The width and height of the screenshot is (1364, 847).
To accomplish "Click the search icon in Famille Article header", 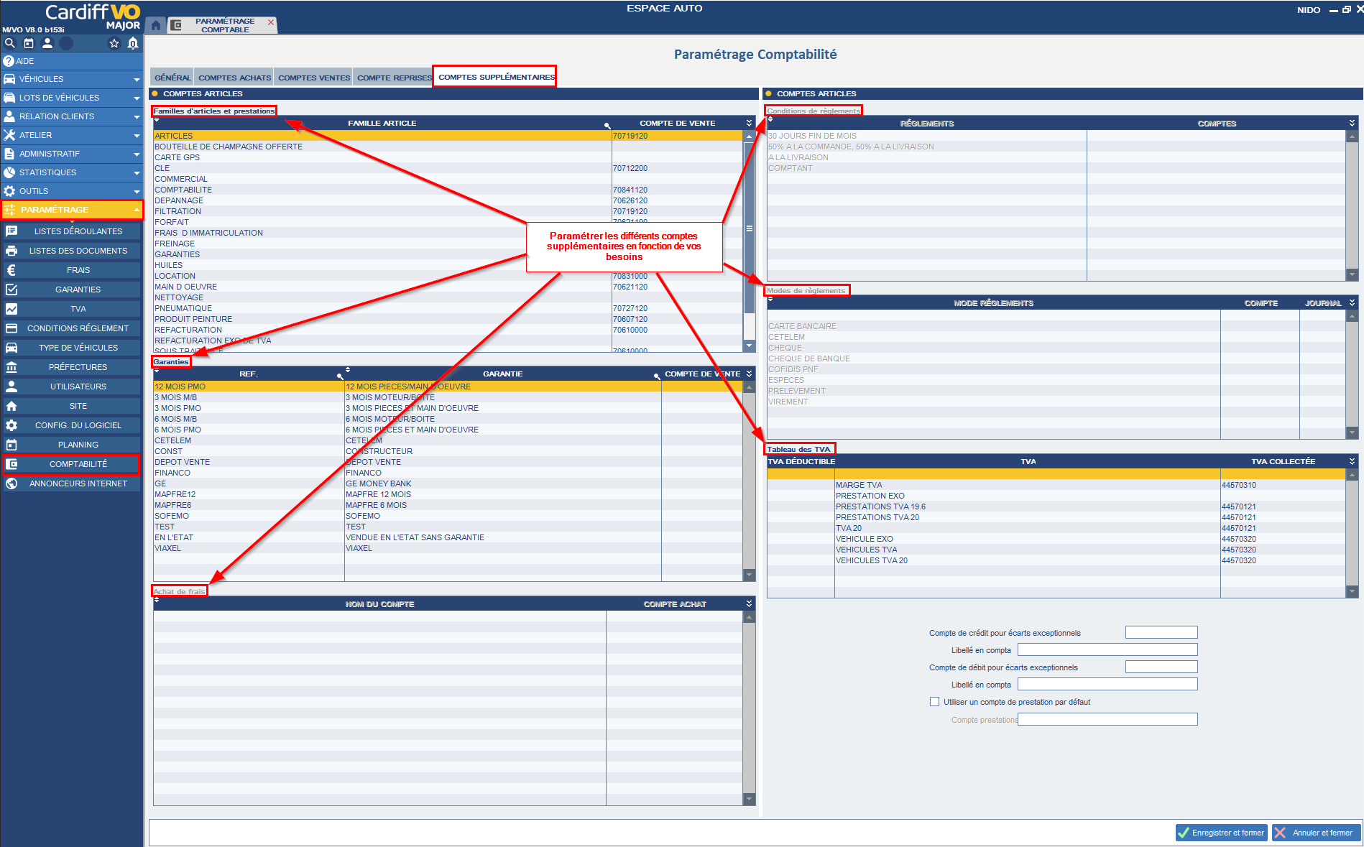I will (x=607, y=126).
